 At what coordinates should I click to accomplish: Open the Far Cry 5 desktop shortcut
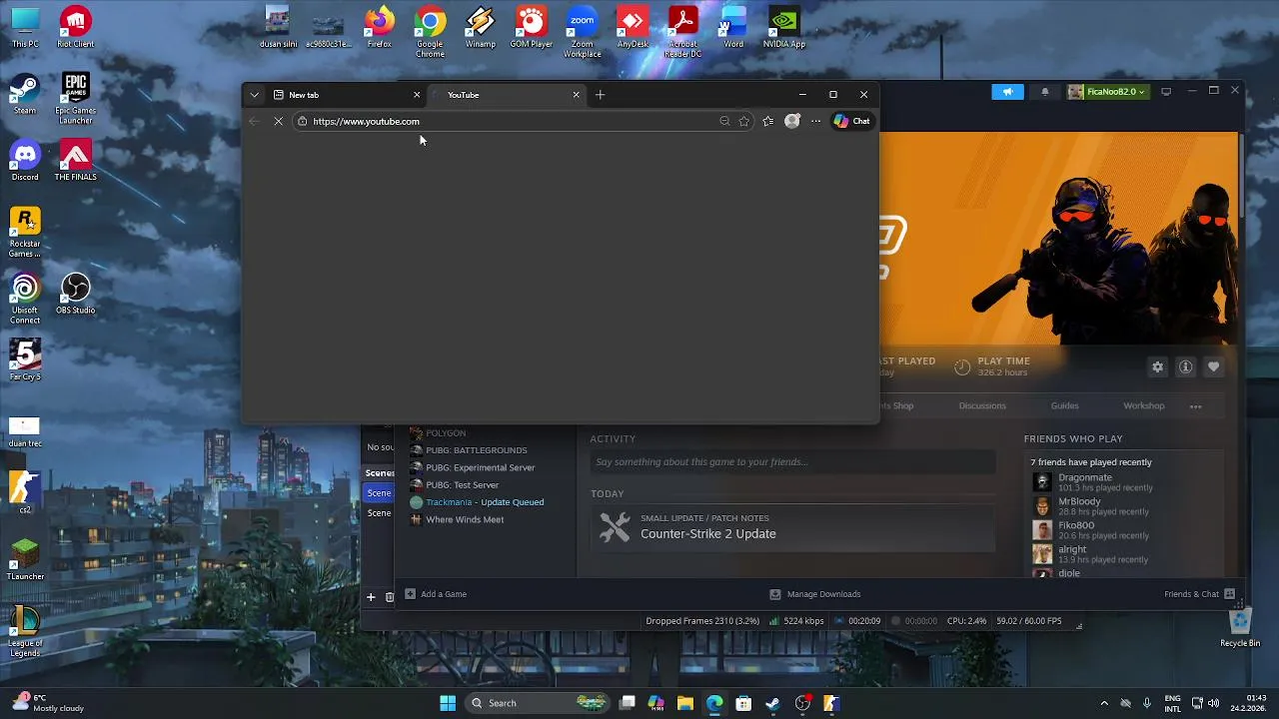pos(25,360)
